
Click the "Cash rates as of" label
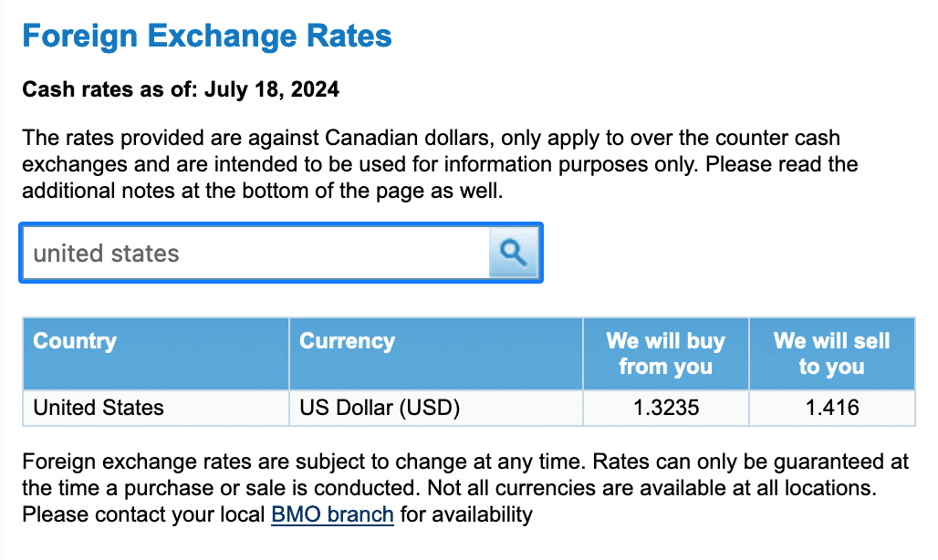tap(109, 89)
